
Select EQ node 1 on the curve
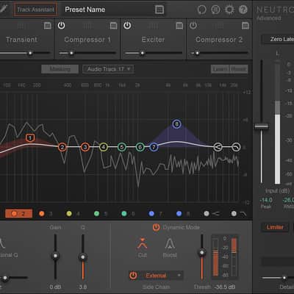point(30,138)
